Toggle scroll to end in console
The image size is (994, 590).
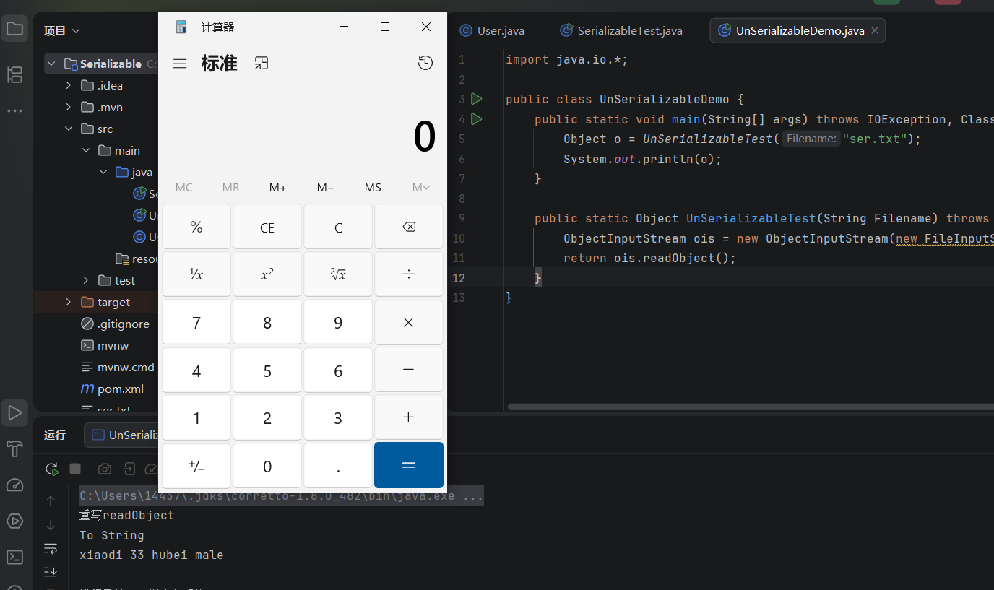(x=51, y=571)
